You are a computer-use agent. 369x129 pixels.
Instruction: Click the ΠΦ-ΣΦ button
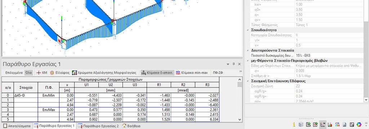(218, 73)
